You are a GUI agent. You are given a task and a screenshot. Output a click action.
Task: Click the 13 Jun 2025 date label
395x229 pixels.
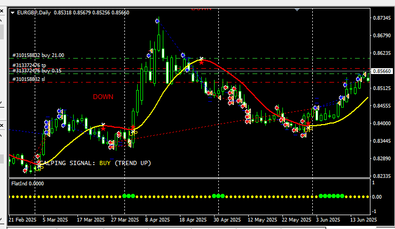click(364, 220)
